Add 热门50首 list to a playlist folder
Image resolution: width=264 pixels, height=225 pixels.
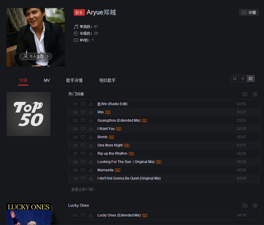[x=245, y=94]
